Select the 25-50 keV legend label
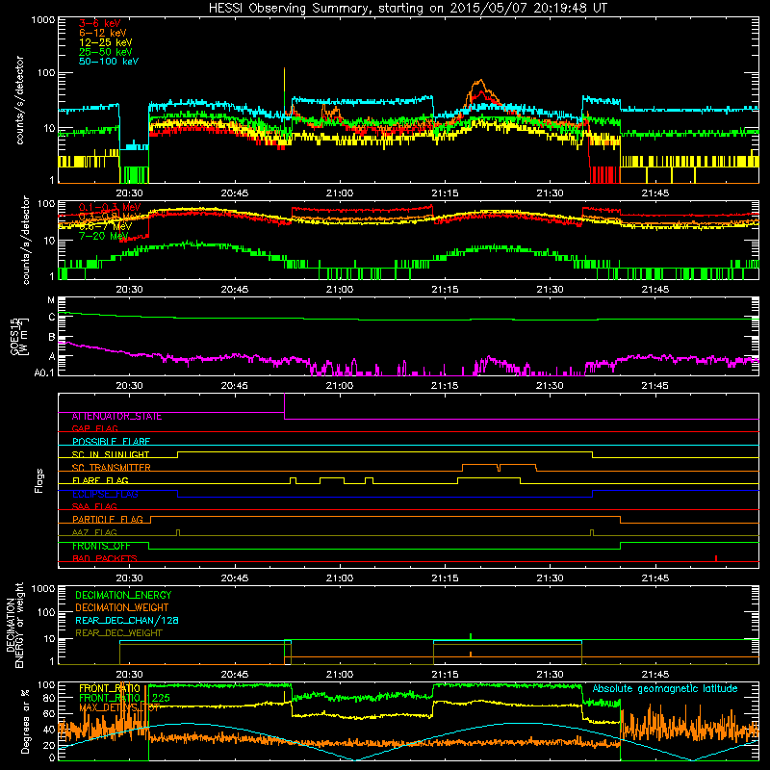The image size is (770, 770). [106, 52]
